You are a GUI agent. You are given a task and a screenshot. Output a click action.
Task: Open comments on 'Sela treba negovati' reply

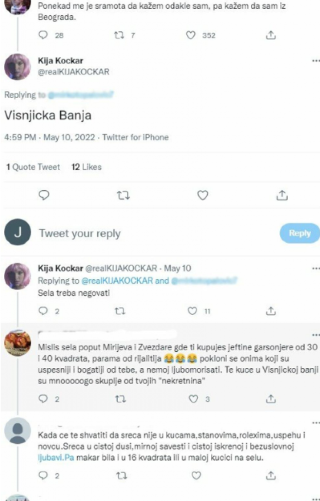[44, 311]
